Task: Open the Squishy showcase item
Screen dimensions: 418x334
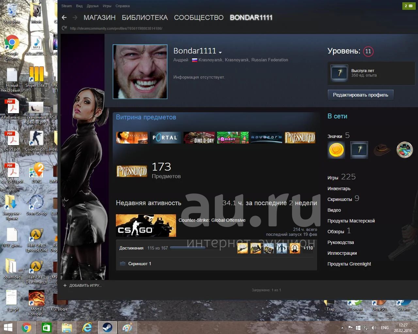Action: (233, 138)
